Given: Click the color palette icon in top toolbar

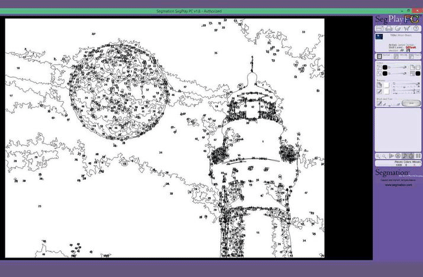Looking at the screenshot, I should [x=398, y=28].
